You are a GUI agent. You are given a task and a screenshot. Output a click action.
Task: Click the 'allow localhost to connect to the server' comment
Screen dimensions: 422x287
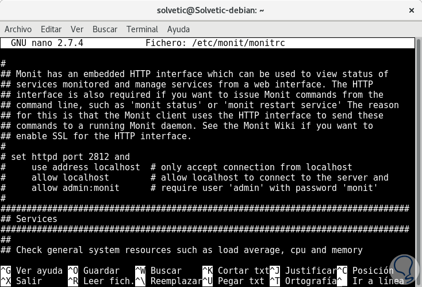click(270, 177)
